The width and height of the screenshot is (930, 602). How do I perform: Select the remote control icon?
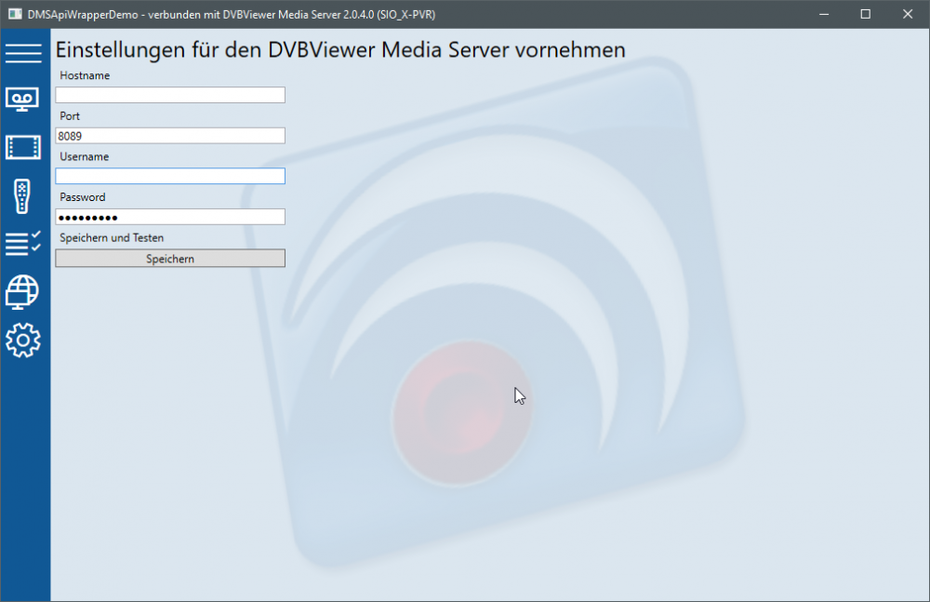pos(22,196)
